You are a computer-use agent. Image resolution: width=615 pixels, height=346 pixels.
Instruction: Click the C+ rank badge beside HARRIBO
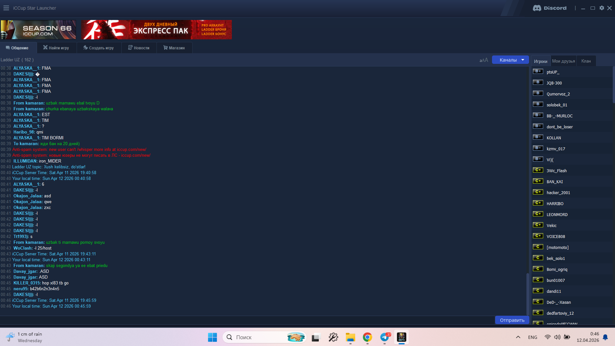coord(538,203)
